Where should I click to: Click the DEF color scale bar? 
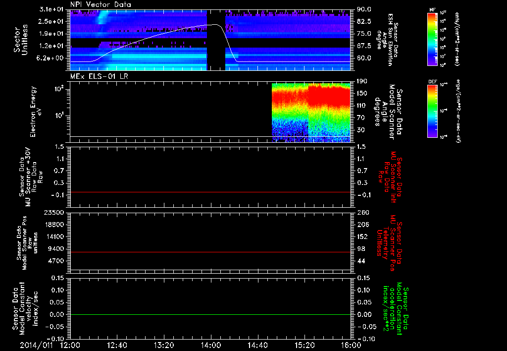(x=432, y=111)
